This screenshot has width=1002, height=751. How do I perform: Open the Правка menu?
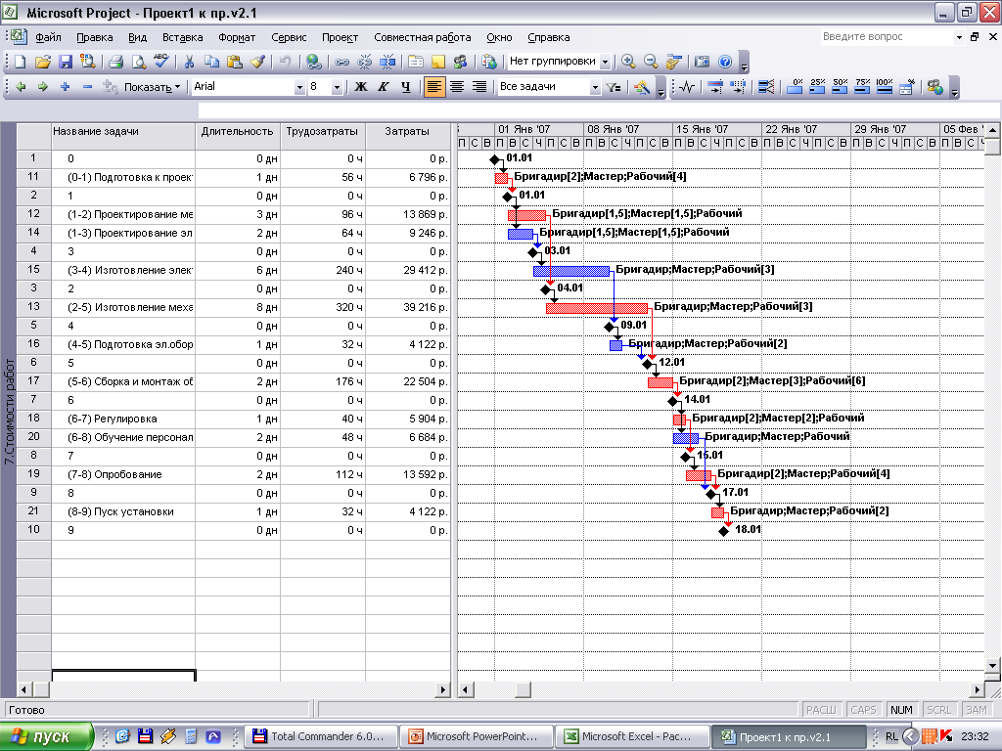click(95, 37)
